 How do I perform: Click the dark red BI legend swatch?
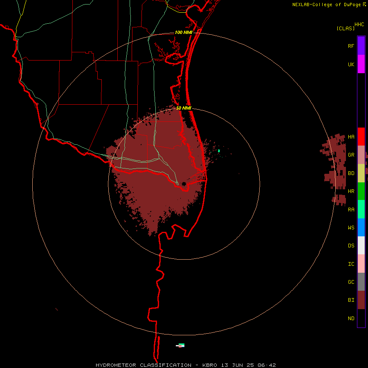tap(361, 300)
